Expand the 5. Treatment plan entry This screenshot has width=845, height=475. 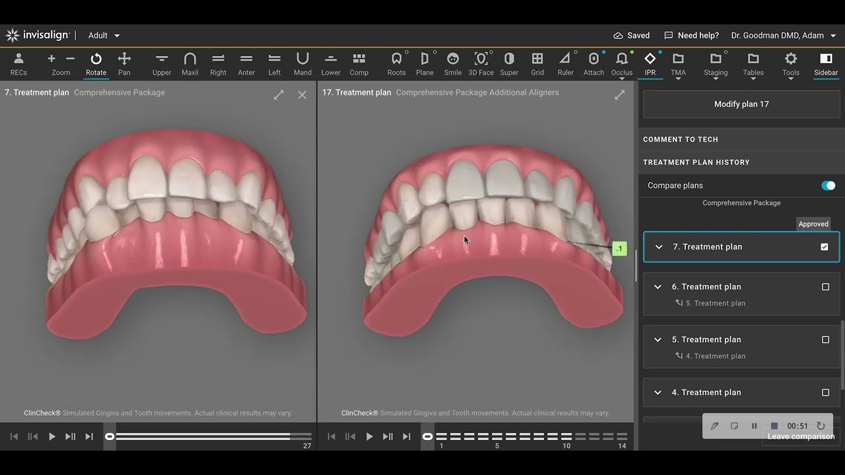658,340
